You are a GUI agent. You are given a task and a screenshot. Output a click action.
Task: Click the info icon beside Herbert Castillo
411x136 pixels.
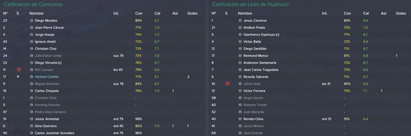pyautogui.click(x=31, y=77)
